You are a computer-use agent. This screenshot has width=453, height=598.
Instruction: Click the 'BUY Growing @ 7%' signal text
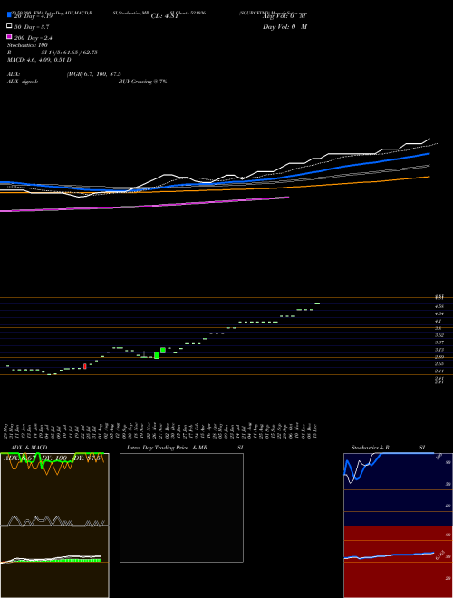(x=142, y=82)
